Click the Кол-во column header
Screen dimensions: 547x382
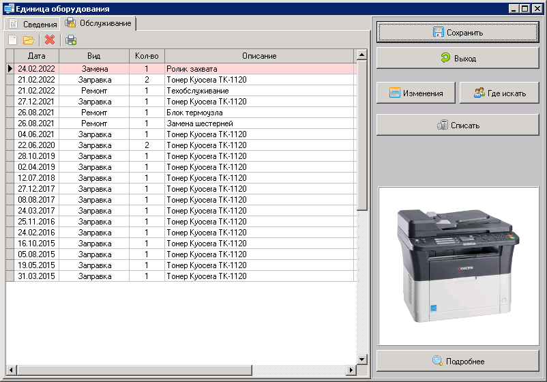pos(147,56)
